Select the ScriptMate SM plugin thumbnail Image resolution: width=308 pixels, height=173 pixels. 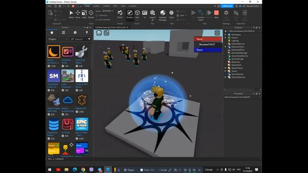(53, 76)
